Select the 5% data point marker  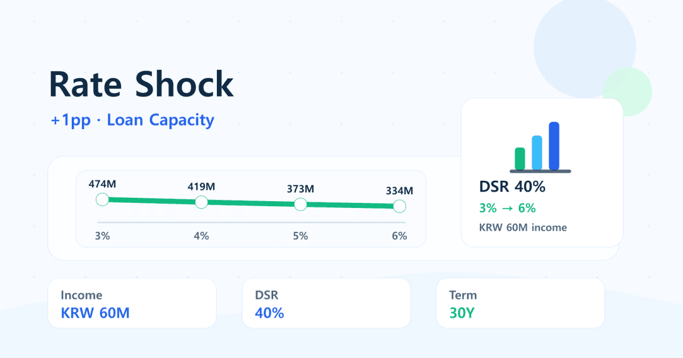click(301, 204)
